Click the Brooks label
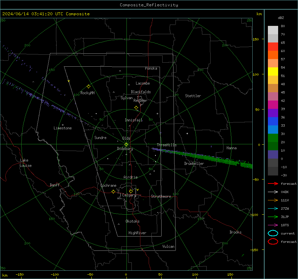Screen dimensions: 298x279 tap(235, 232)
